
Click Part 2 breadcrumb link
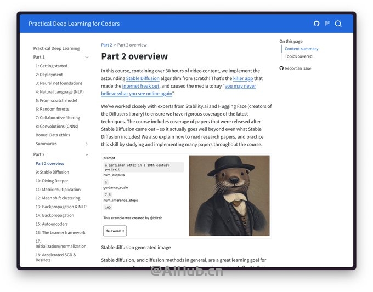tap(106, 45)
